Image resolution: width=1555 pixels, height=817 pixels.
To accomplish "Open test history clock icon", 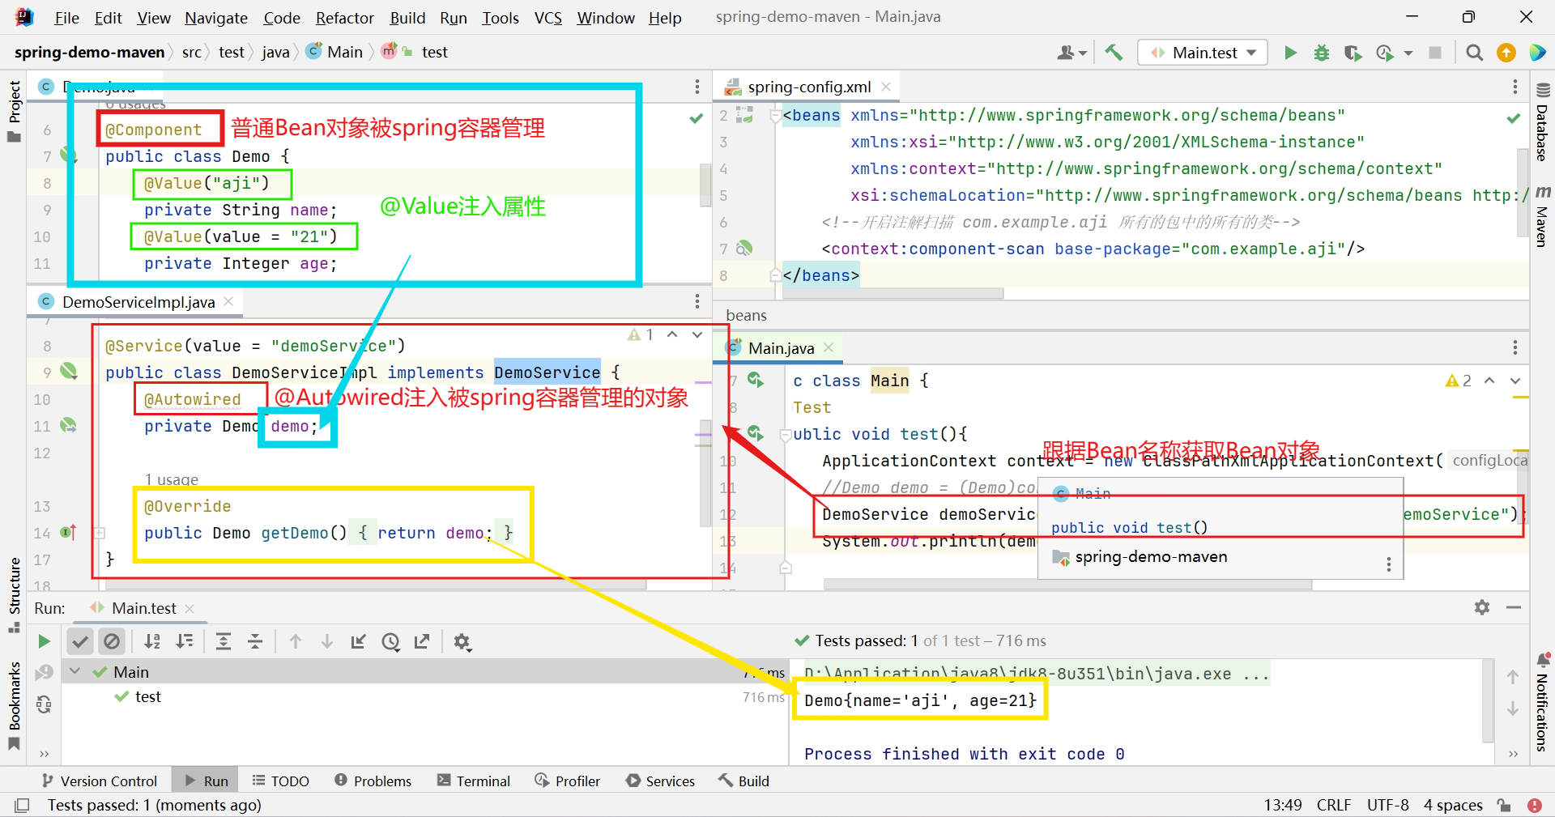I will click(x=391, y=641).
